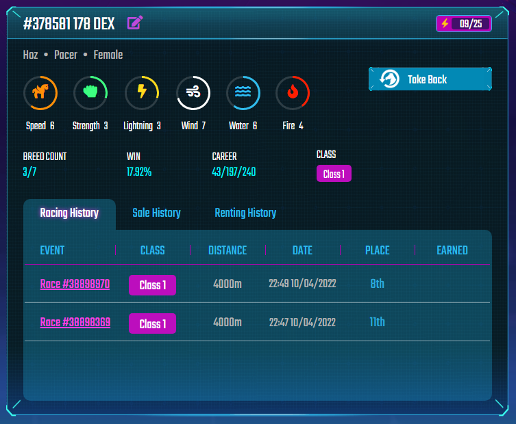
Task: Click the Pacer breed type text
Action: pyautogui.click(x=66, y=55)
